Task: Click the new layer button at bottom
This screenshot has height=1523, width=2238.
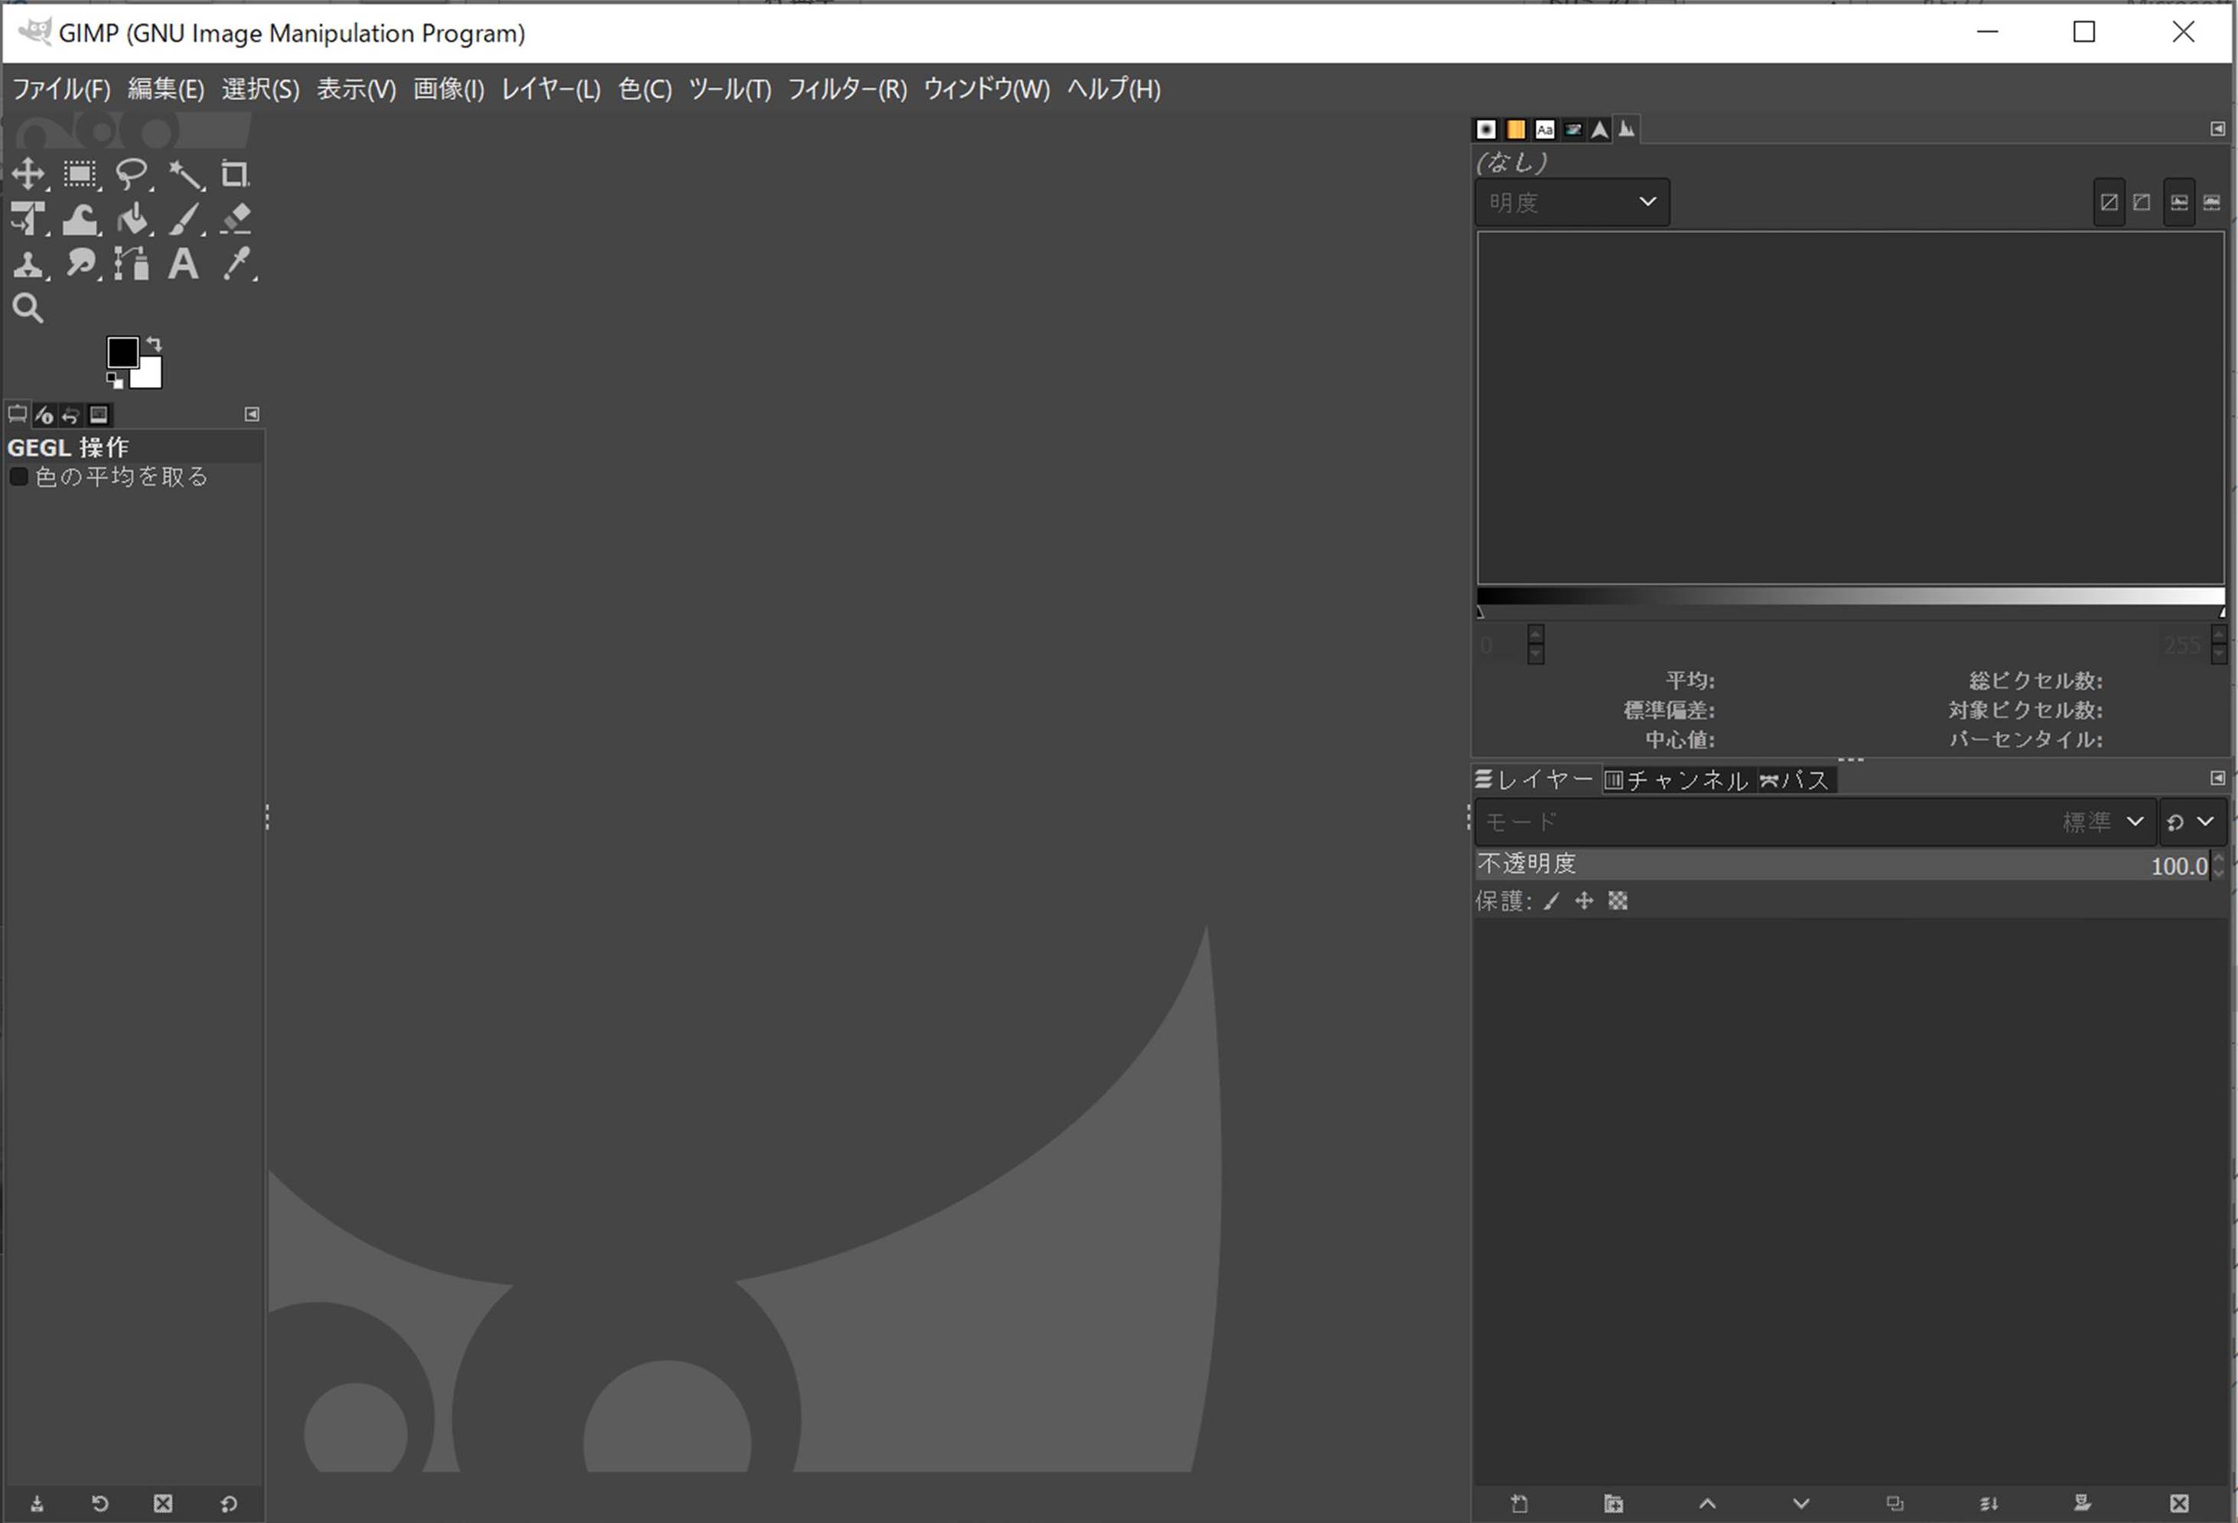Action: click(1520, 1504)
